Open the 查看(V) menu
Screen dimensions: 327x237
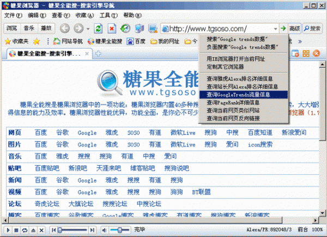[x=61, y=15]
